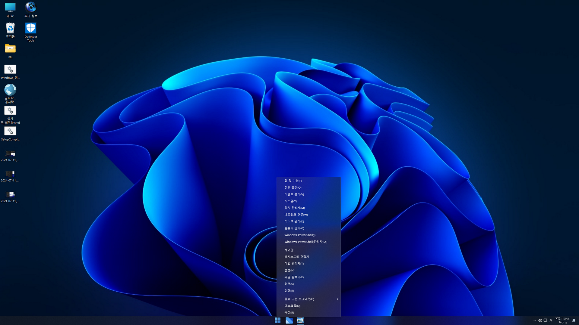Open 제어판 from the menu
Viewport: 579px width, 325px height.
pyautogui.click(x=289, y=250)
